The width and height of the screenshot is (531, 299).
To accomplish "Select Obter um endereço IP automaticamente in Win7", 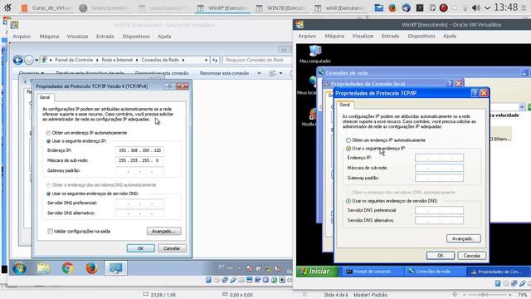I will point(48,133).
